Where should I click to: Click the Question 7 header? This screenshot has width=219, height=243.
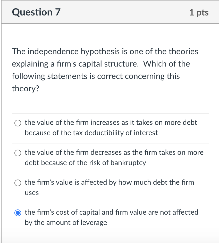(36, 12)
